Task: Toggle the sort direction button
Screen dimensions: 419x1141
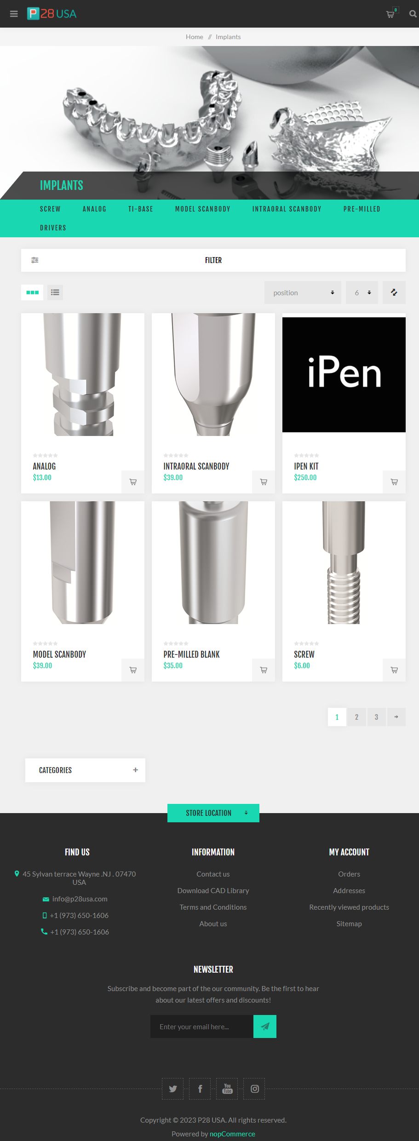Action: point(394,292)
